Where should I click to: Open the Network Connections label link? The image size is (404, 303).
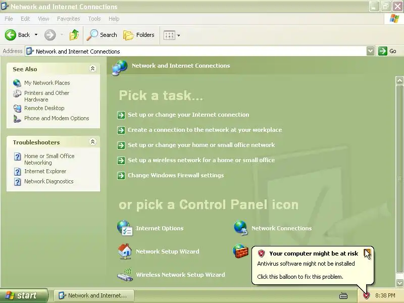(282, 228)
